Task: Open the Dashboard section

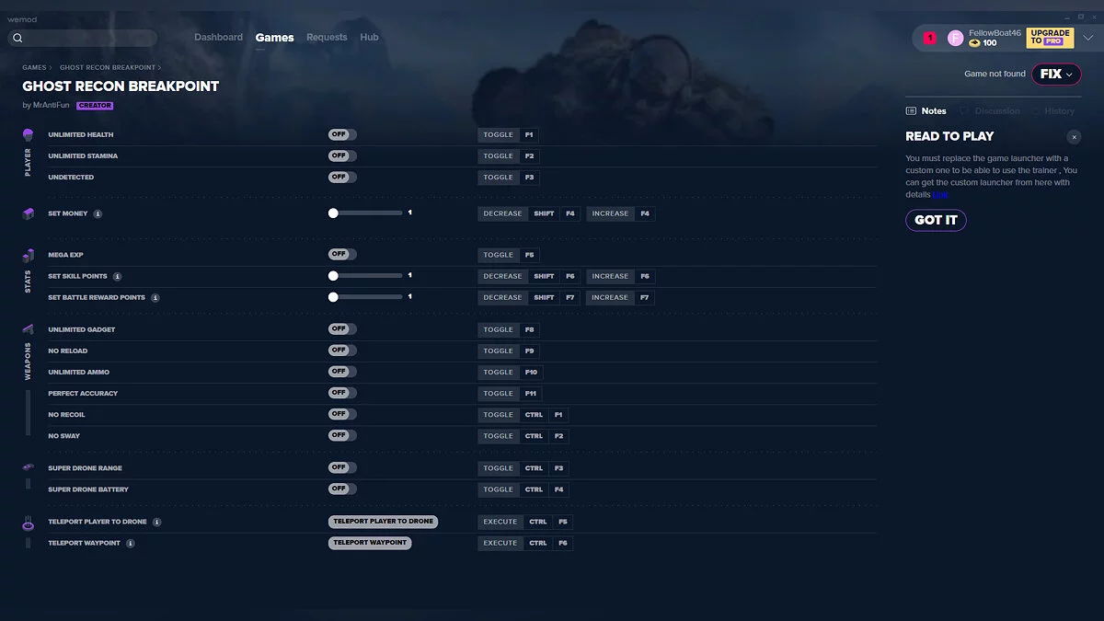Action: point(218,37)
